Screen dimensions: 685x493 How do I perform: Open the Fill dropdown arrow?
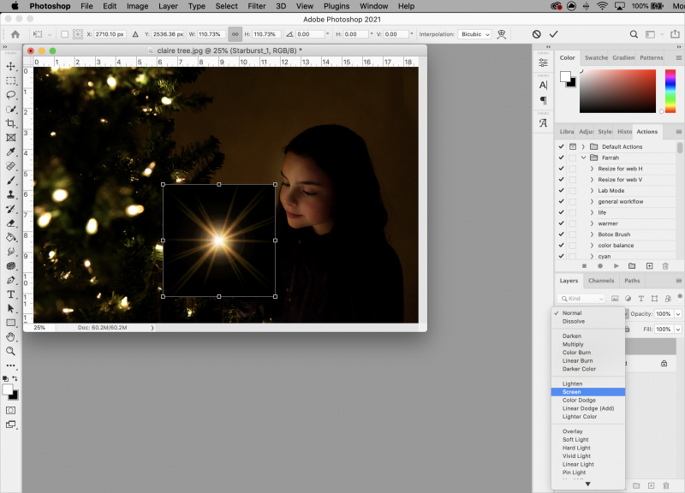(678, 330)
